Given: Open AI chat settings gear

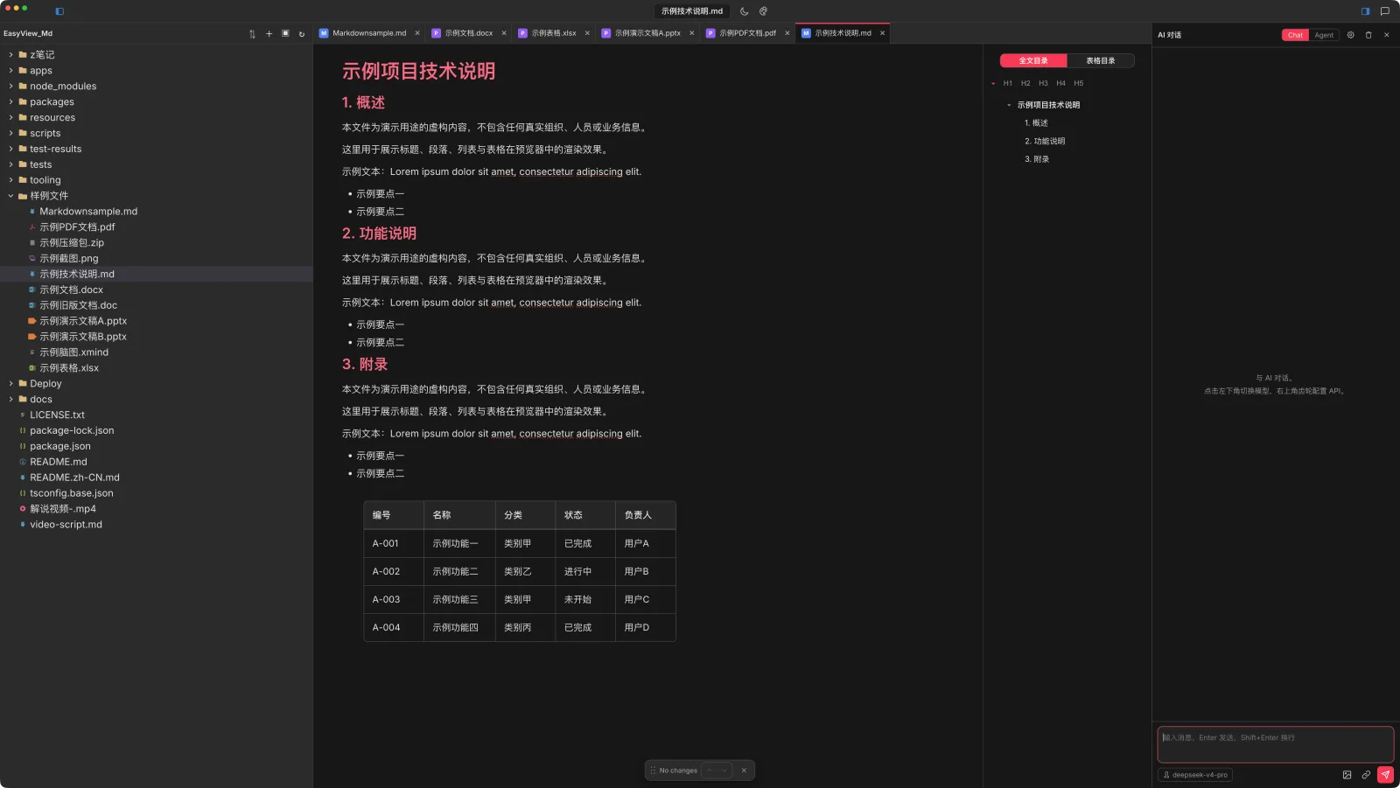Looking at the screenshot, I should 1350,35.
